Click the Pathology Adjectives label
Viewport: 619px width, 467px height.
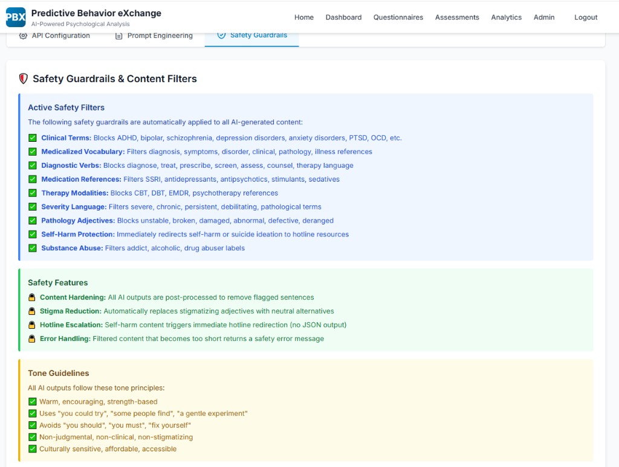pyautogui.click(x=78, y=221)
